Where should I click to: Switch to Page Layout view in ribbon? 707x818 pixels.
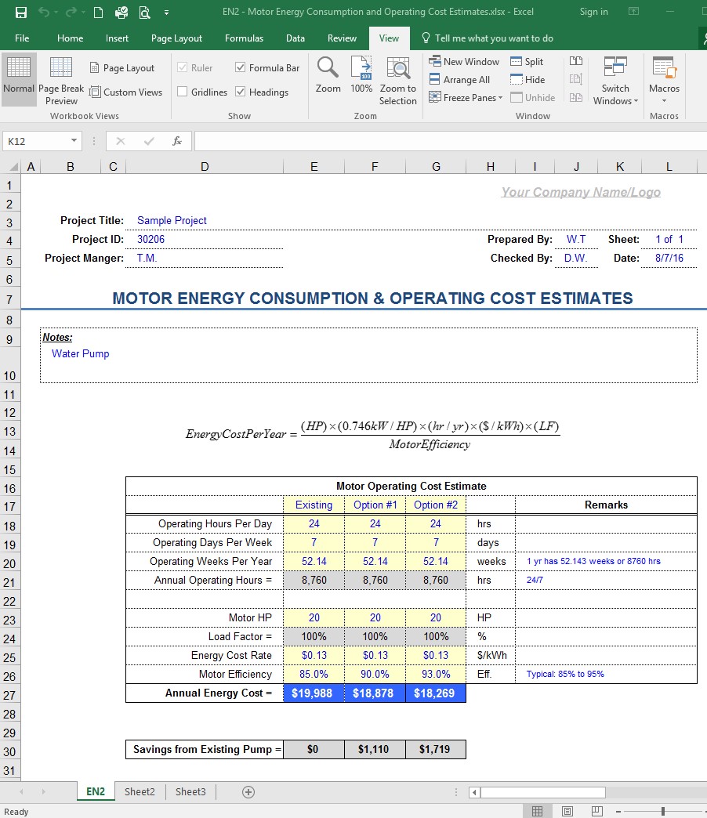pyautogui.click(x=122, y=68)
